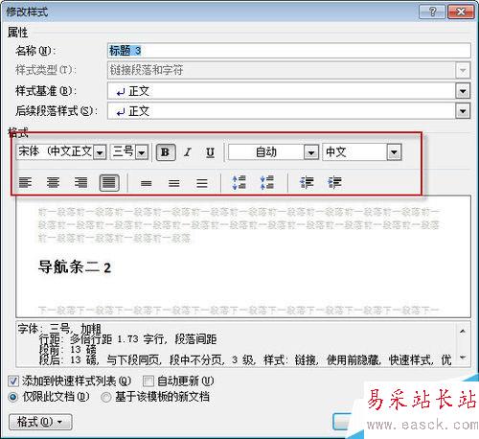Expand the 样式基准 dropdown
479x439 pixels.
[x=463, y=92]
